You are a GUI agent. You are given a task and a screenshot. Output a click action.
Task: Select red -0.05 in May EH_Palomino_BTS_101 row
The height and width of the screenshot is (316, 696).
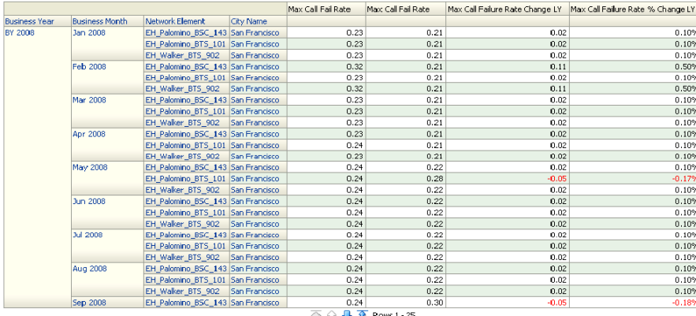557,178
